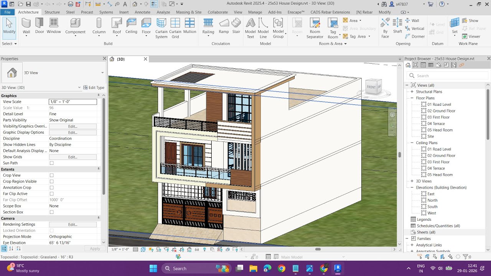491x276 pixels.
Task: Click Edit for Show Grids
Action: [73, 157]
